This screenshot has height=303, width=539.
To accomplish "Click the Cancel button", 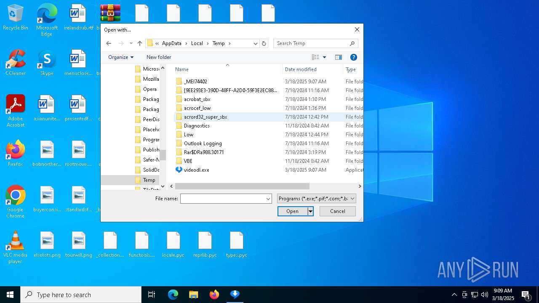I will click(338, 211).
